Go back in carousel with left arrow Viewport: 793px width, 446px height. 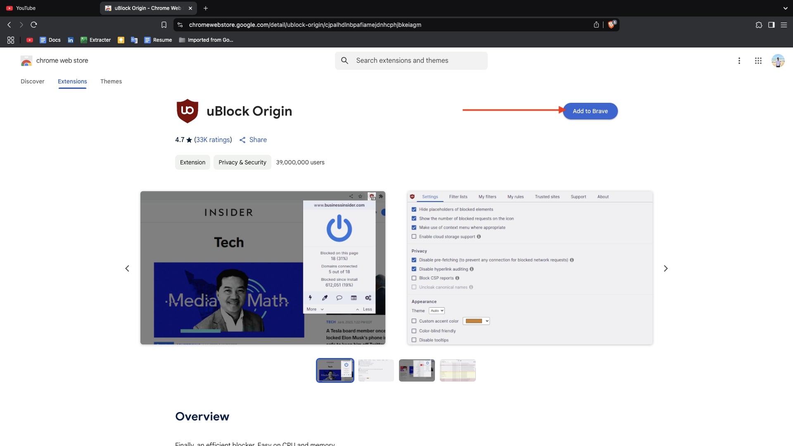[127, 268]
